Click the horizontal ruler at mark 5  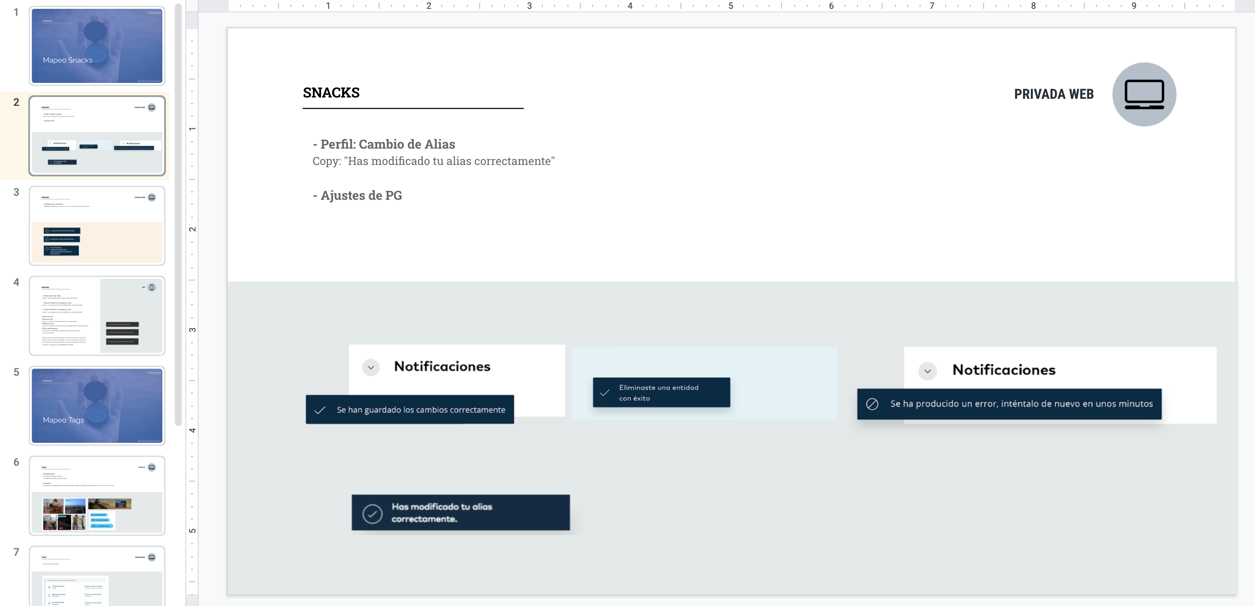click(731, 6)
